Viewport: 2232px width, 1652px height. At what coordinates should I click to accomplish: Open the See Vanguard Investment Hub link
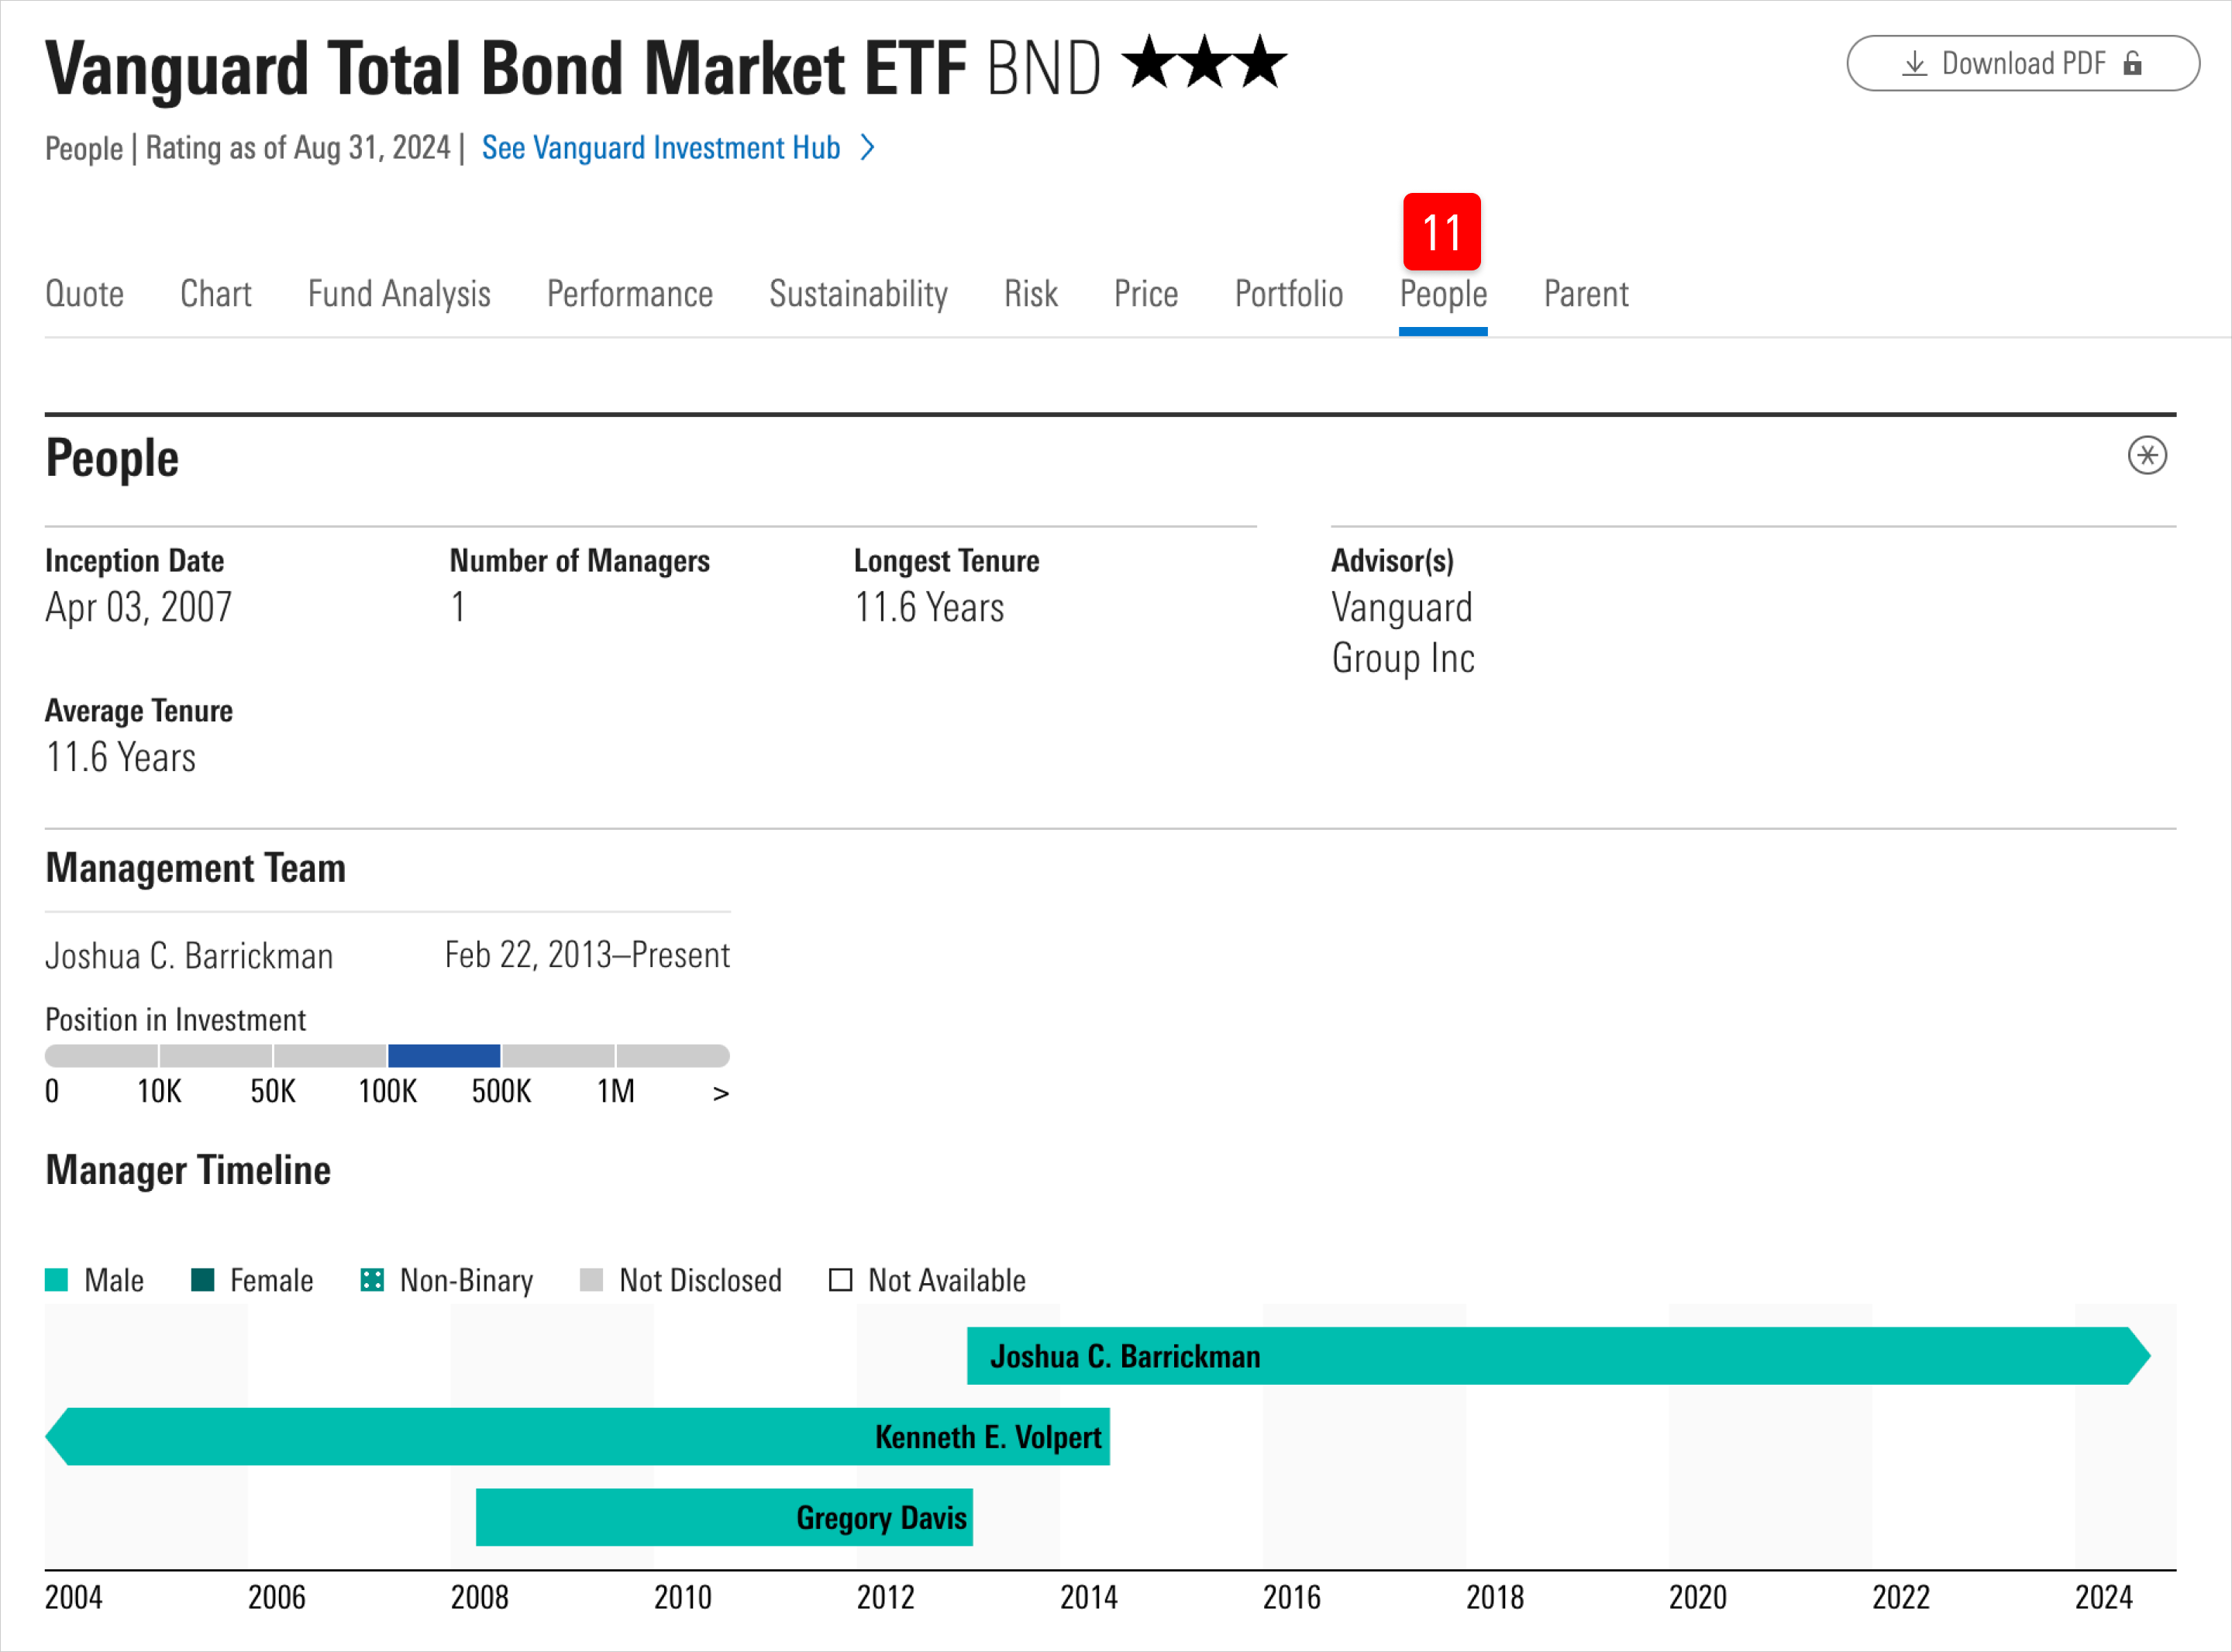click(x=660, y=148)
